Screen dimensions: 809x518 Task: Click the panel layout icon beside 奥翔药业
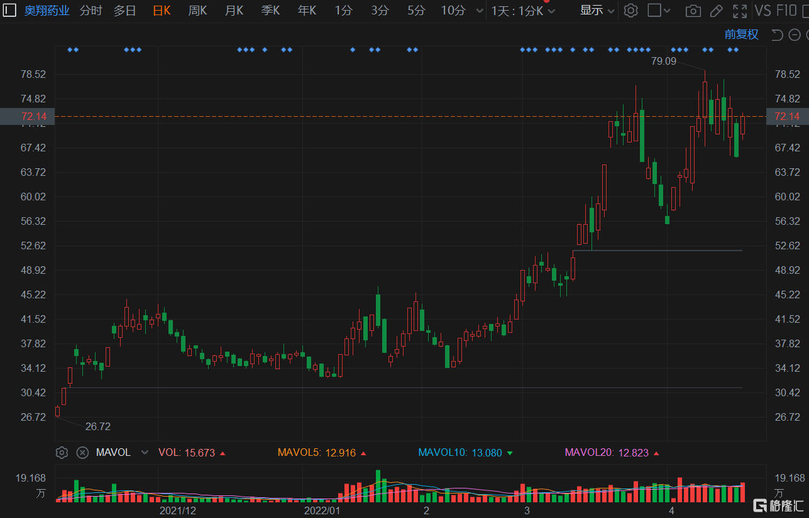click(9, 11)
